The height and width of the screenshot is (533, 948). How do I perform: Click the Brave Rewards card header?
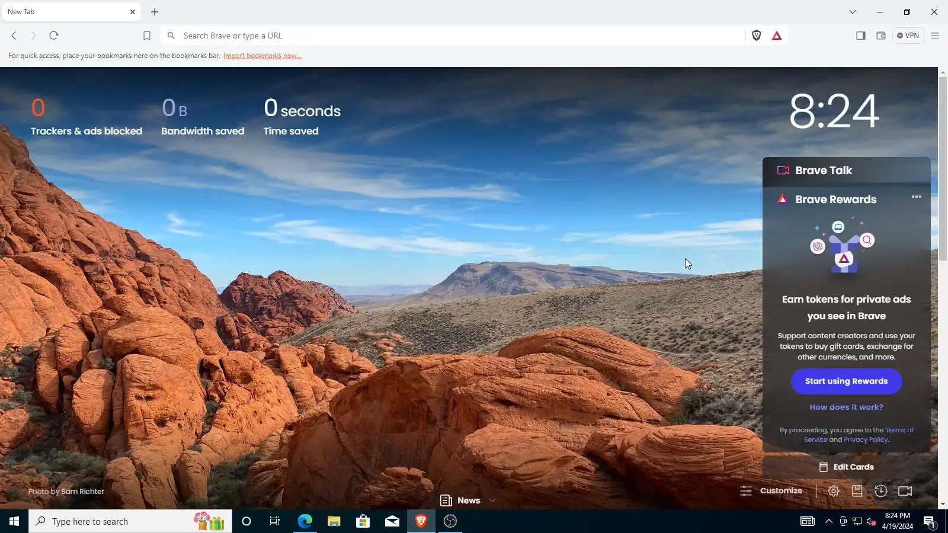[835, 200]
